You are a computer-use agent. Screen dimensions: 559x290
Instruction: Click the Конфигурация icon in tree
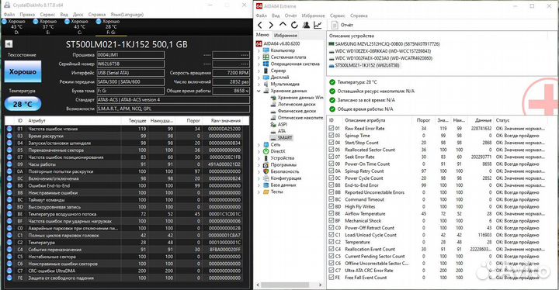pos(266,178)
